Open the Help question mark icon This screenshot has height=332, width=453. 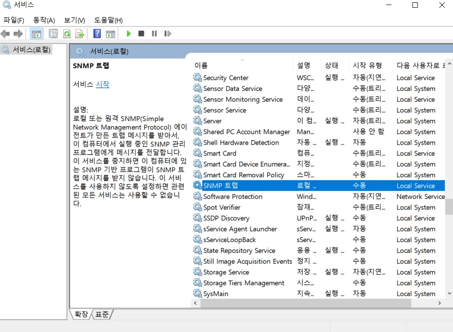[x=97, y=34]
